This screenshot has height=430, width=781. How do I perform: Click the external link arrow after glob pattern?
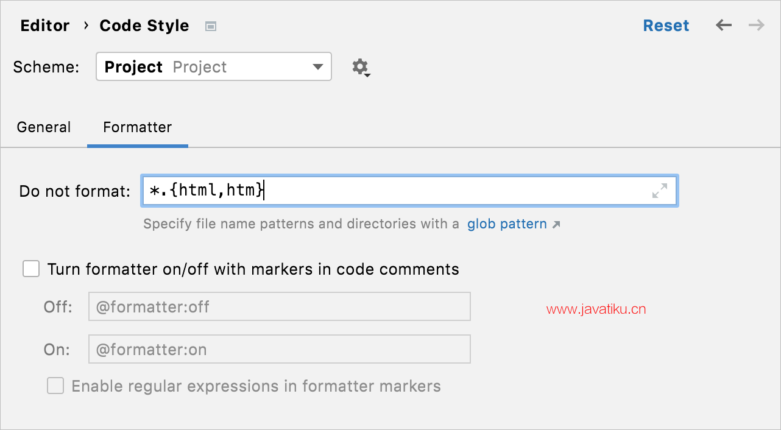pyautogui.click(x=556, y=225)
